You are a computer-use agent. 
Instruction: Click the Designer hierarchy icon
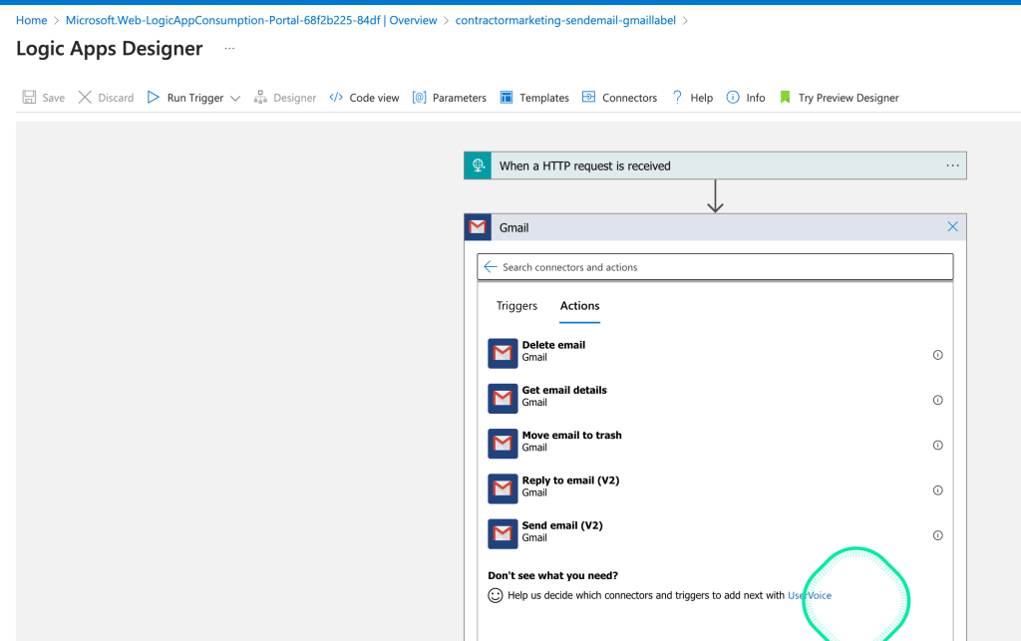click(260, 98)
